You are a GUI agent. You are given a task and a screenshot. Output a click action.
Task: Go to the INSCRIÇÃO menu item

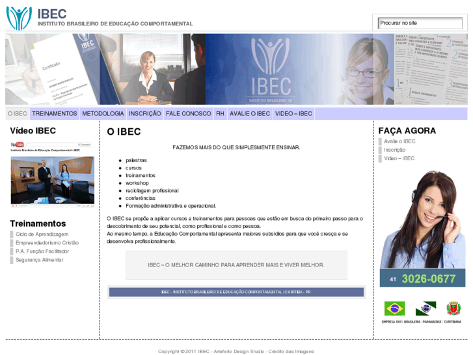(x=145, y=113)
